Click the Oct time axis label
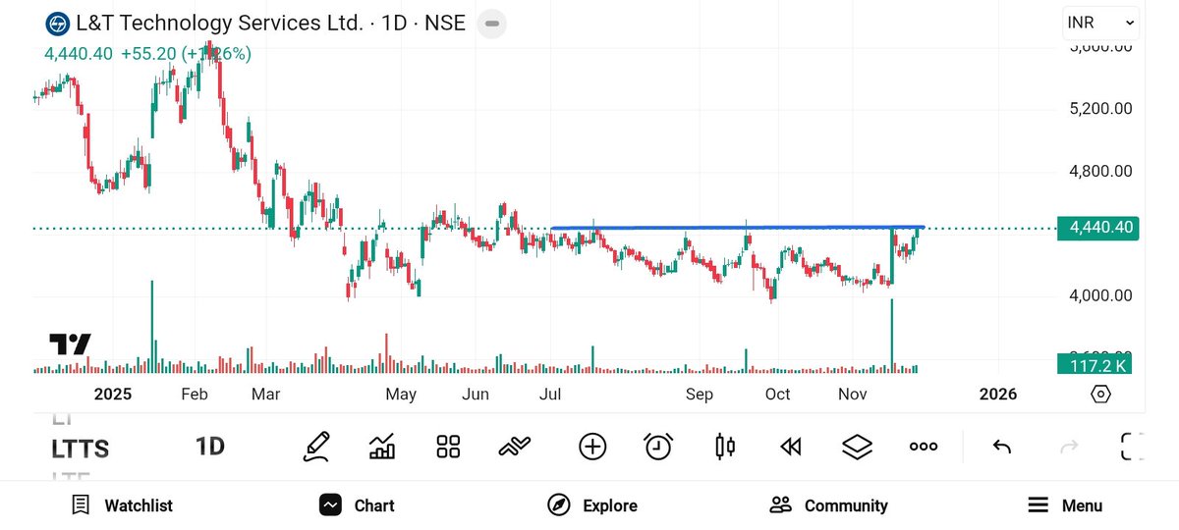The height and width of the screenshot is (530, 1179). tap(777, 395)
